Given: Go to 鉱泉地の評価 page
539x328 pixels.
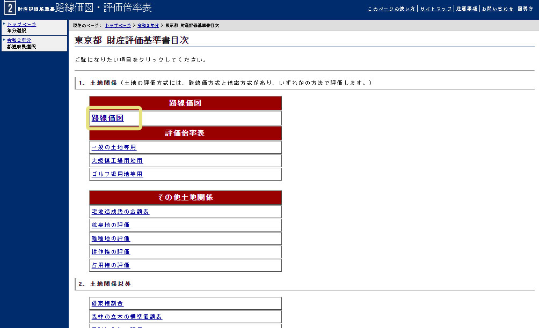Looking at the screenshot, I should click(111, 225).
